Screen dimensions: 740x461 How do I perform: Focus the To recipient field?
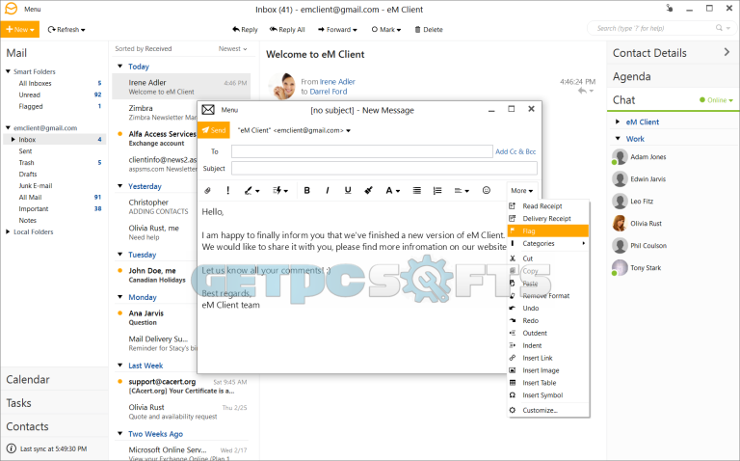pos(362,151)
